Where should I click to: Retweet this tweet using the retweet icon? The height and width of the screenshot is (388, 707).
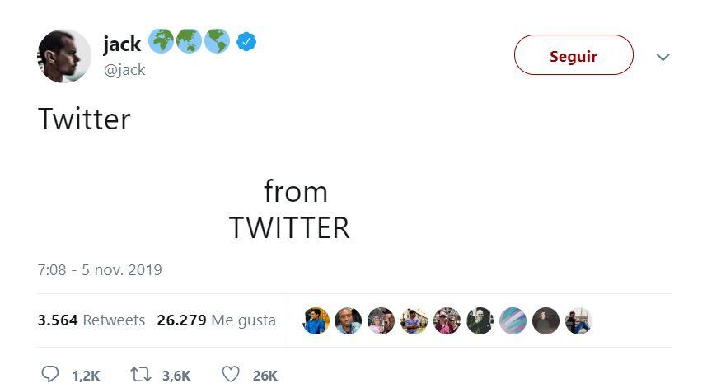[141, 375]
